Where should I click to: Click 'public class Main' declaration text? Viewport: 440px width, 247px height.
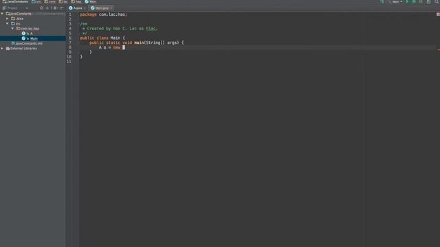click(100, 38)
